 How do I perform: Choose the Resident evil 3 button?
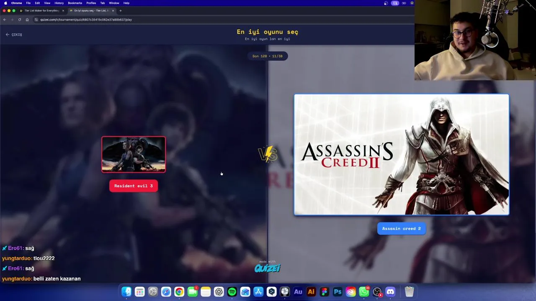point(134,186)
